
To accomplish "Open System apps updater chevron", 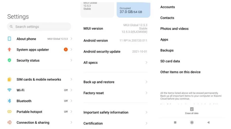I will point(71,49).
